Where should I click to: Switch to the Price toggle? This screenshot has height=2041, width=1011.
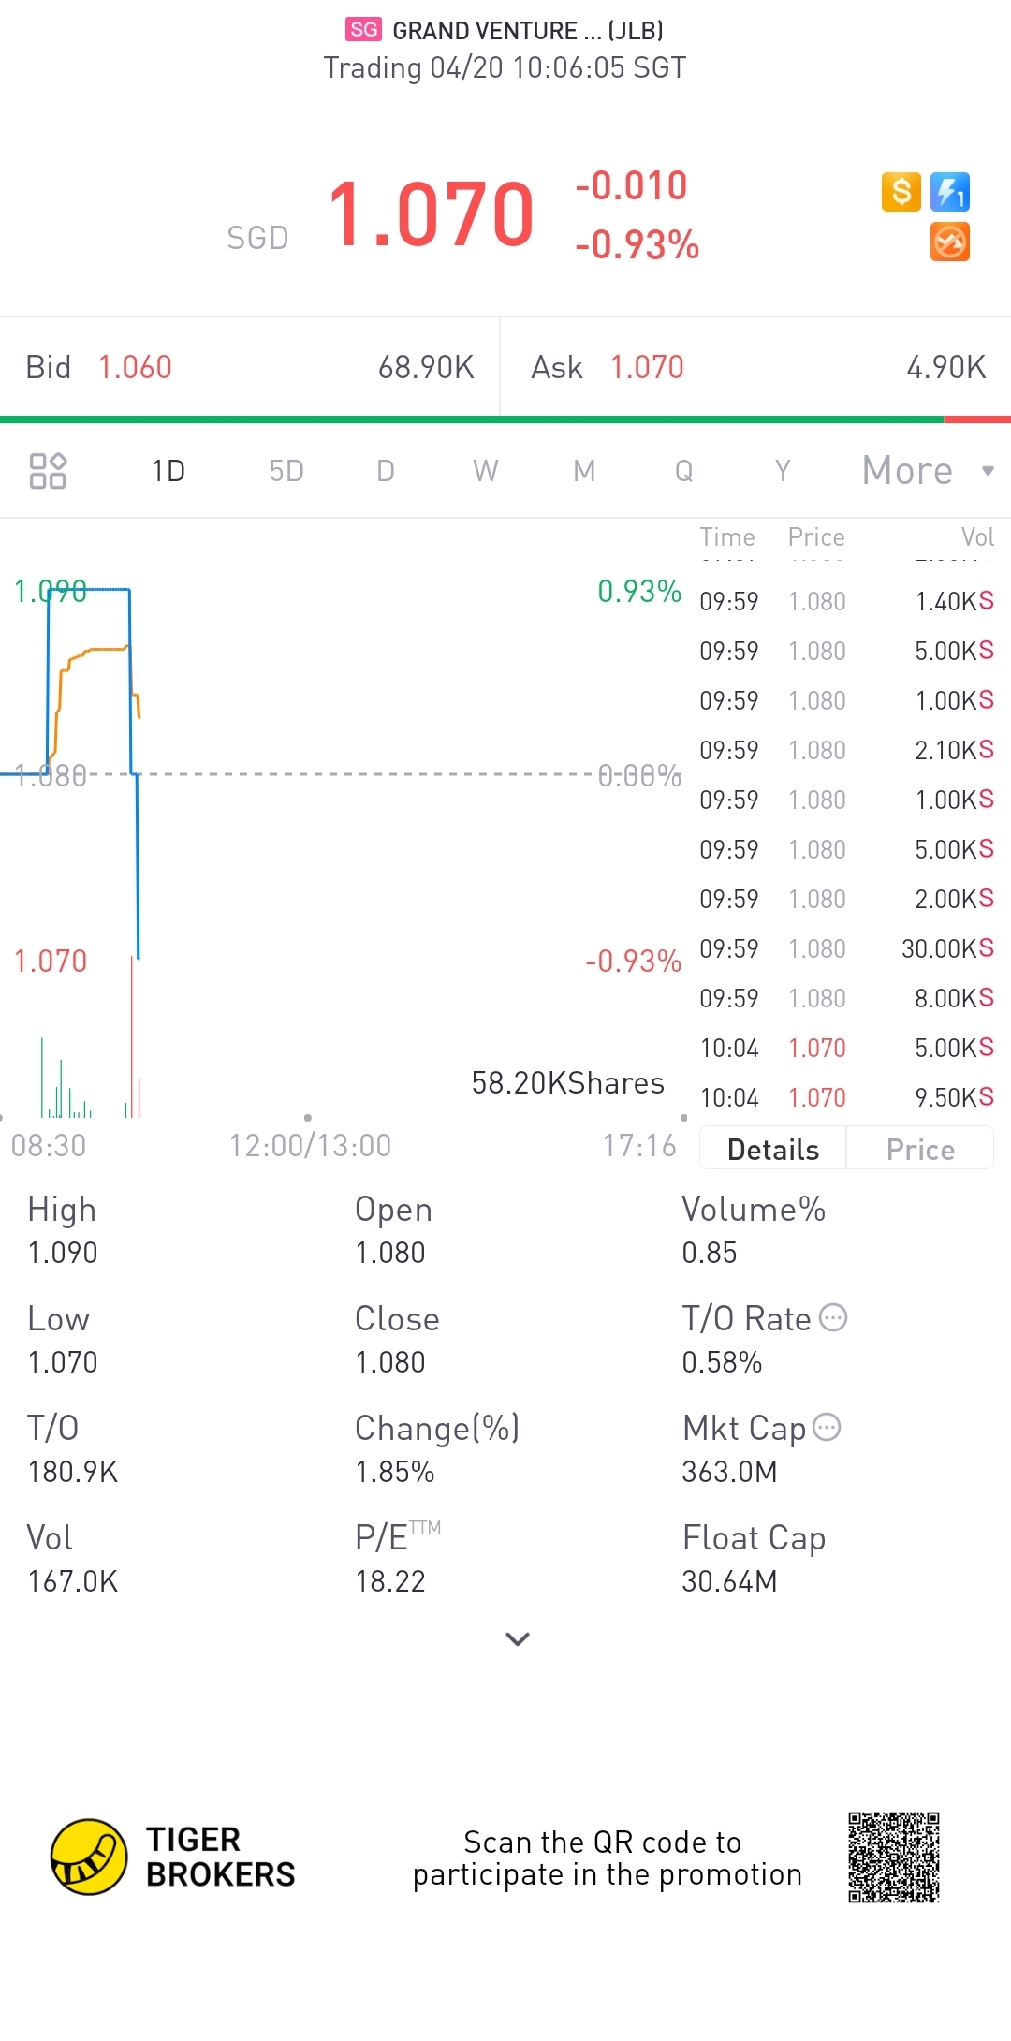coord(920,1150)
